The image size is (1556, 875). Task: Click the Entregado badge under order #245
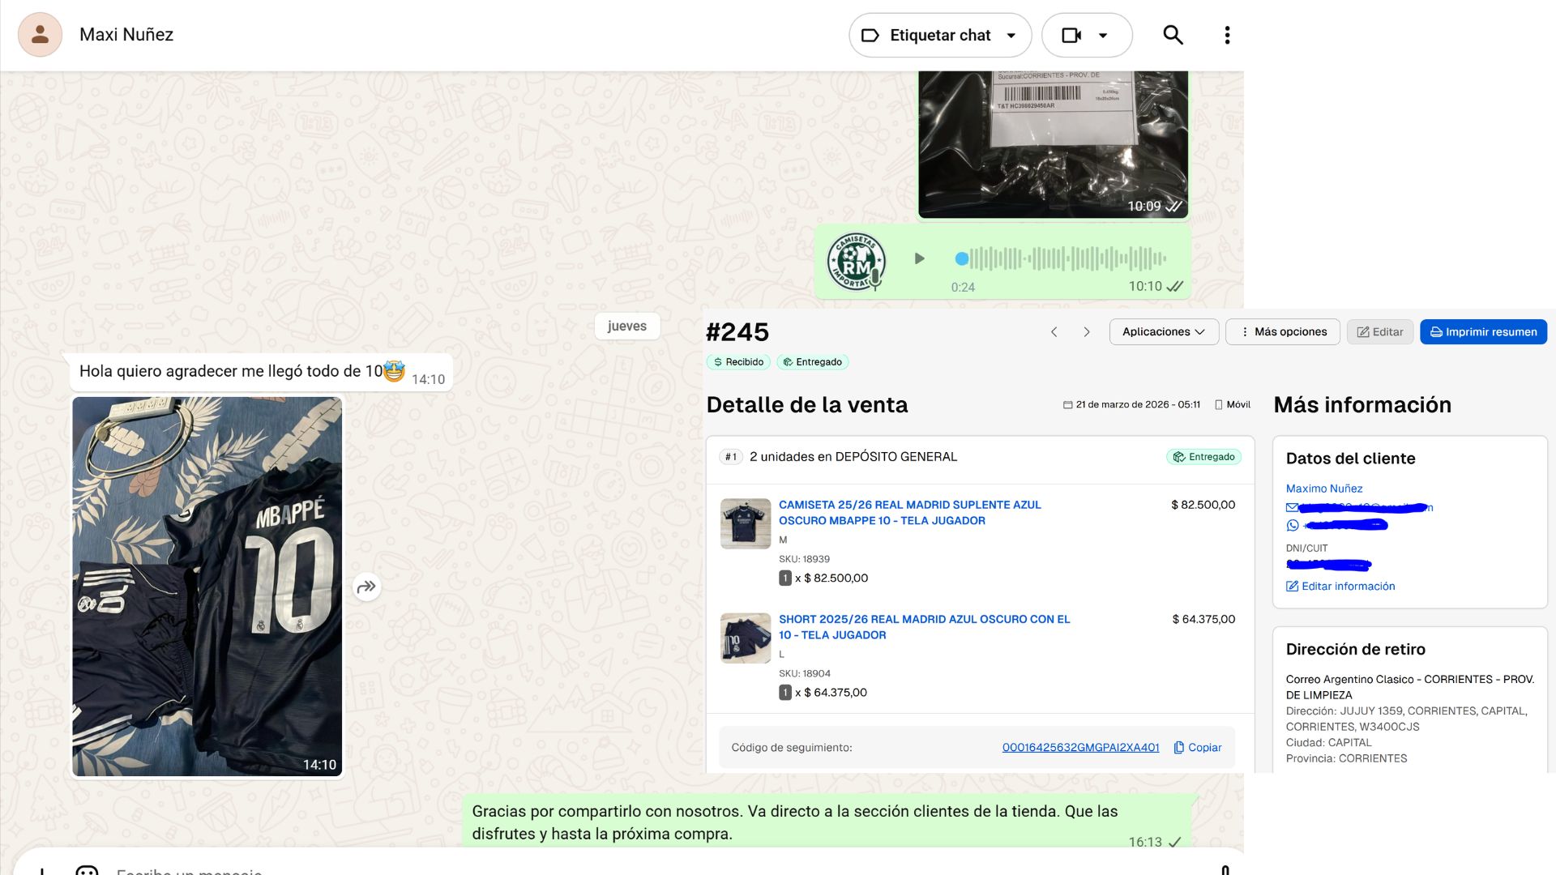point(813,362)
